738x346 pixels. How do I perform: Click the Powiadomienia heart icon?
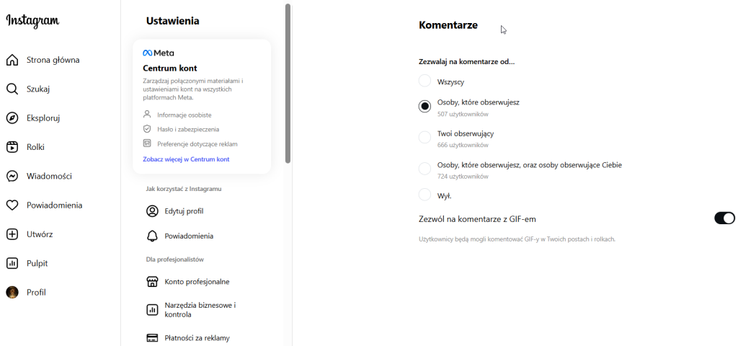pyautogui.click(x=12, y=205)
